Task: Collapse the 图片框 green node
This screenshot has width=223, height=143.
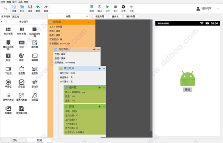Action: coord(104,88)
